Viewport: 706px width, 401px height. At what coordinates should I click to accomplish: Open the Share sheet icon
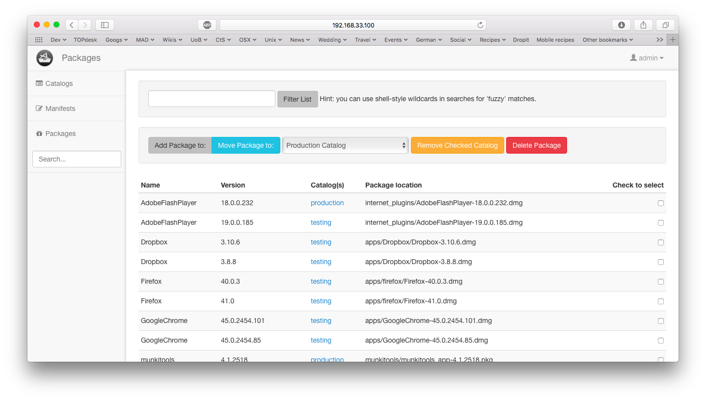pyautogui.click(x=643, y=25)
